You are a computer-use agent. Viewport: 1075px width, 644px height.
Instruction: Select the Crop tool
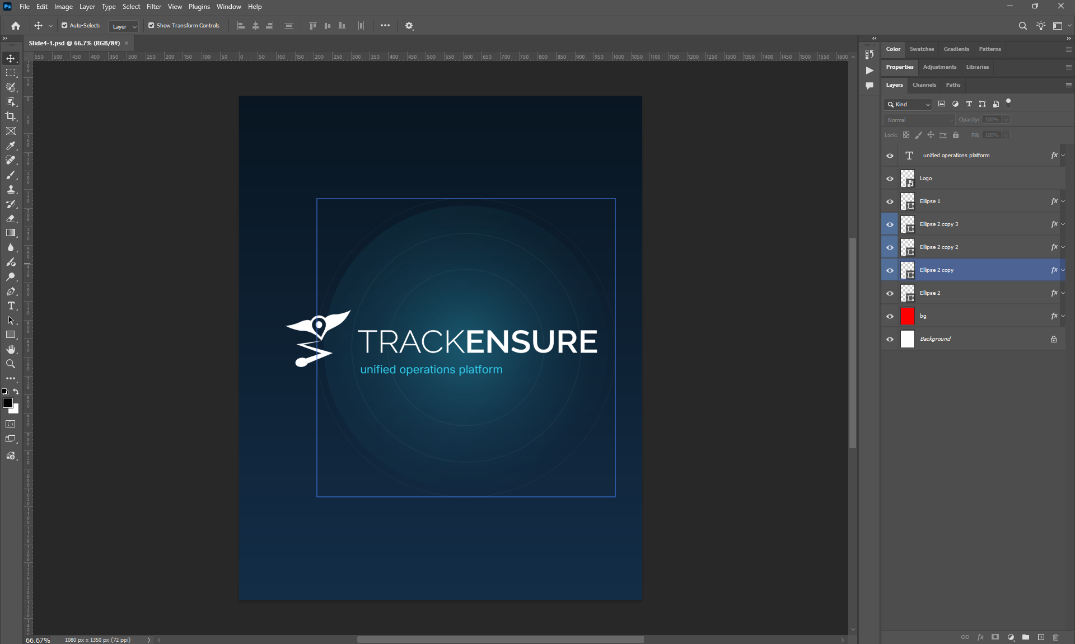11,116
